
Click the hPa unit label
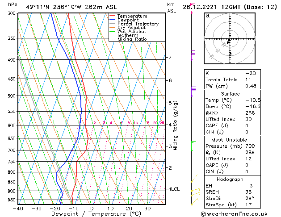pyautogui.click(x=13, y=4)
